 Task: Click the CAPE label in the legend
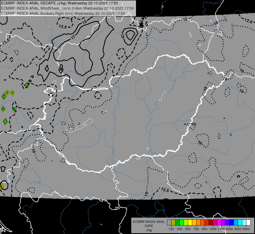click(x=149, y=226)
